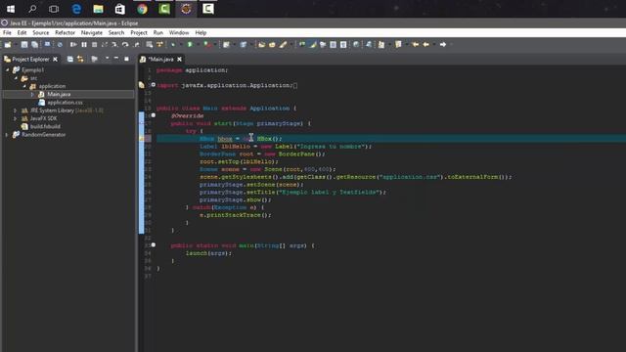Image resolution: width=626 pixels, height=352 pixels.
Task: Fold the start method at @Override
Action: pyautogui.click(x=154, y=115)
